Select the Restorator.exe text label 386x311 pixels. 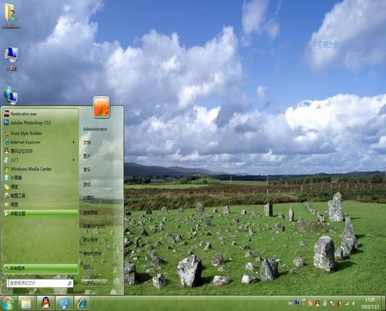pos(23,114)
